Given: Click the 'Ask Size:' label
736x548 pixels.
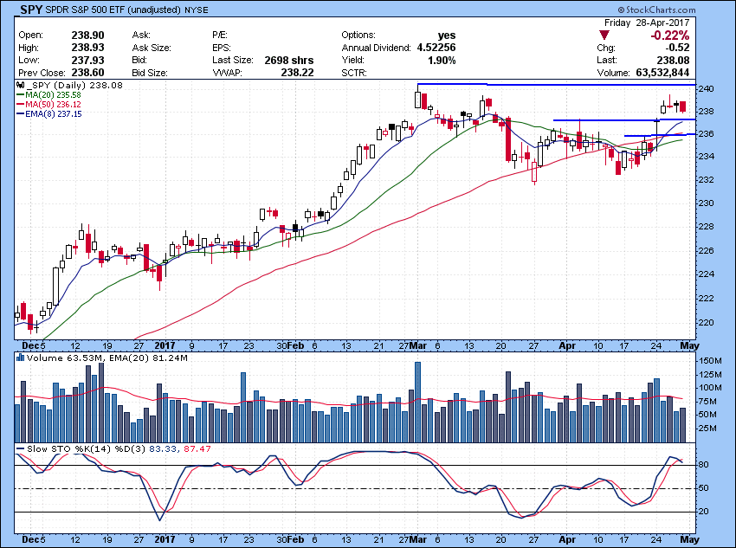Looking at the screenshot, I should click(x=152, y=48).
